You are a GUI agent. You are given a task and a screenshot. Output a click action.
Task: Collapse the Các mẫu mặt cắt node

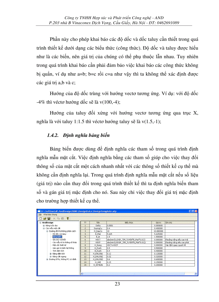[43, 229]
